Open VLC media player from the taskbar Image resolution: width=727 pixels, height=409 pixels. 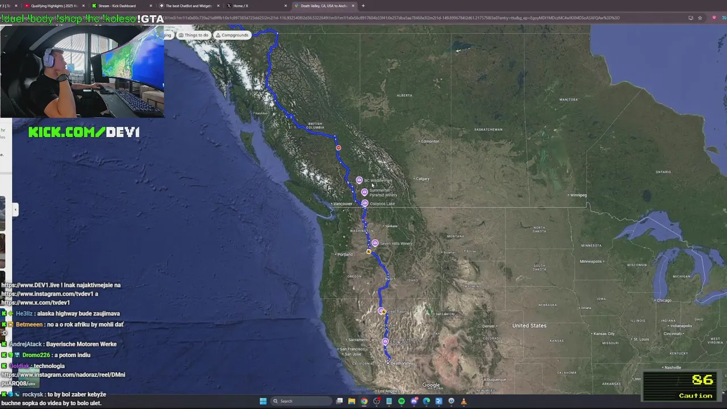coord(463,401)
